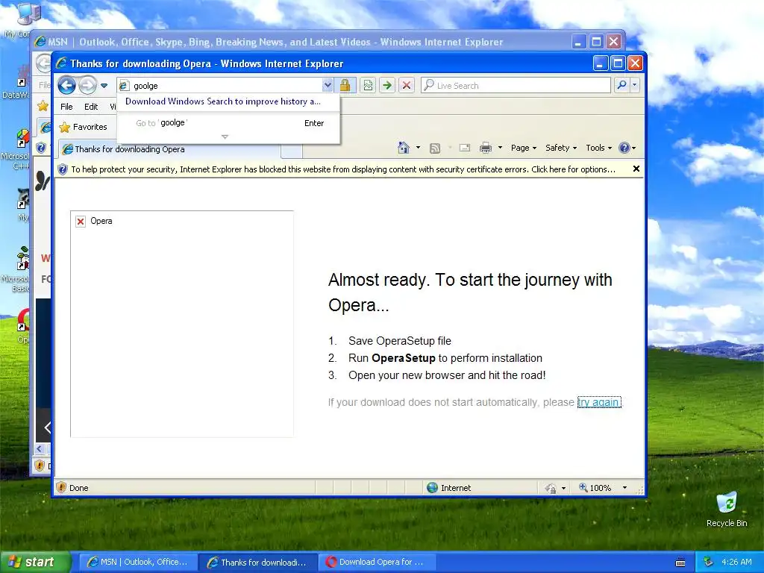
Task: Open the Tools menu
Action: point(598,148)
